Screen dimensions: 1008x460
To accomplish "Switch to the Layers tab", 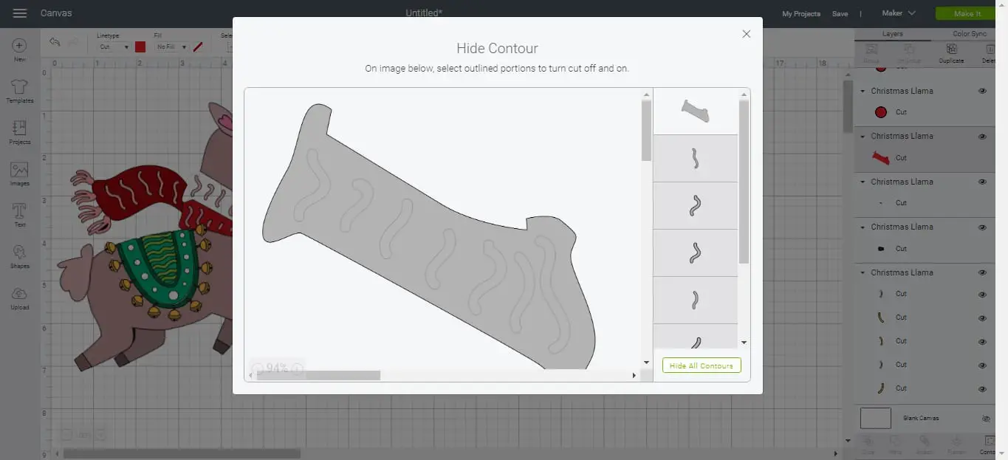I will (x=892, y=34).
